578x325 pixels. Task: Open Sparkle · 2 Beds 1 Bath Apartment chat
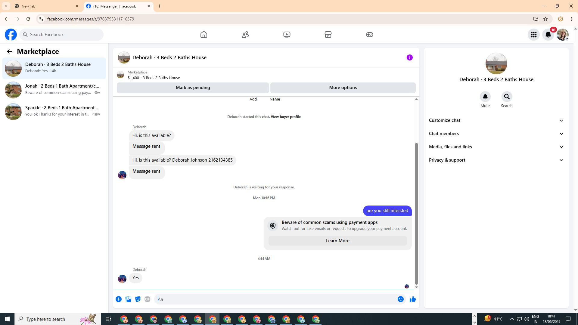(54, 112)
